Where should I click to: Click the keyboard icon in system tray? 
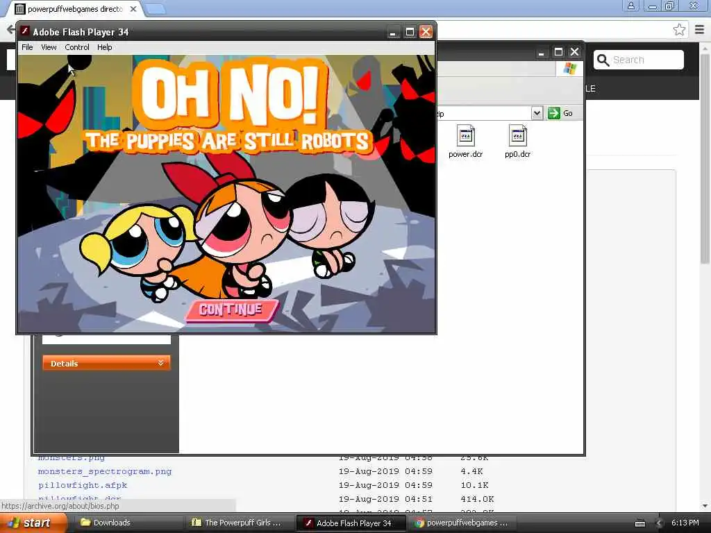[x=639, y=523]
